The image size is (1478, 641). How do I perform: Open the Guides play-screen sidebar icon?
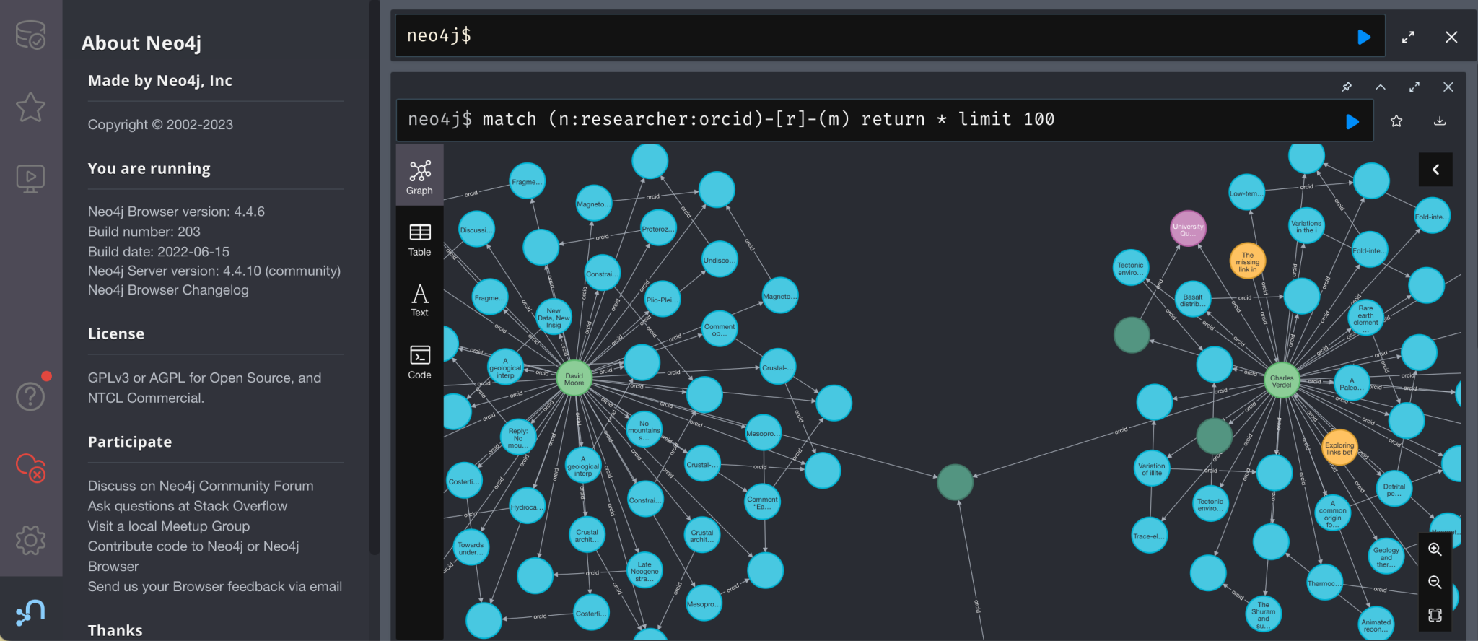tap(30, 178)
